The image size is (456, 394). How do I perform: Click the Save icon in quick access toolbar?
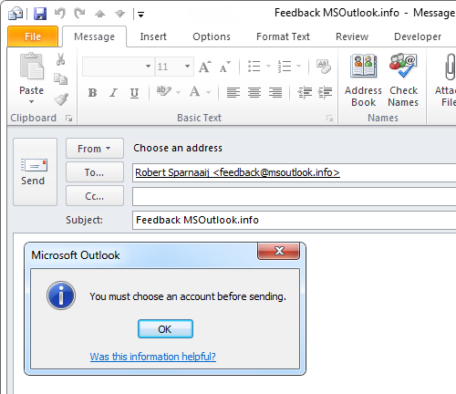[x=40, y=14]
